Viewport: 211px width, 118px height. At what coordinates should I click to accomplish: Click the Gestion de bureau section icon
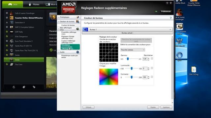pos(78,21)
